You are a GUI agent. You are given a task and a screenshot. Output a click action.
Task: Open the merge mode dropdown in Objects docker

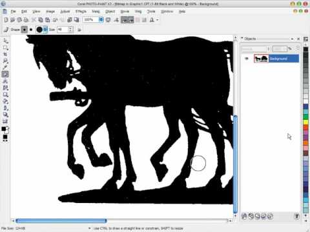256,49
